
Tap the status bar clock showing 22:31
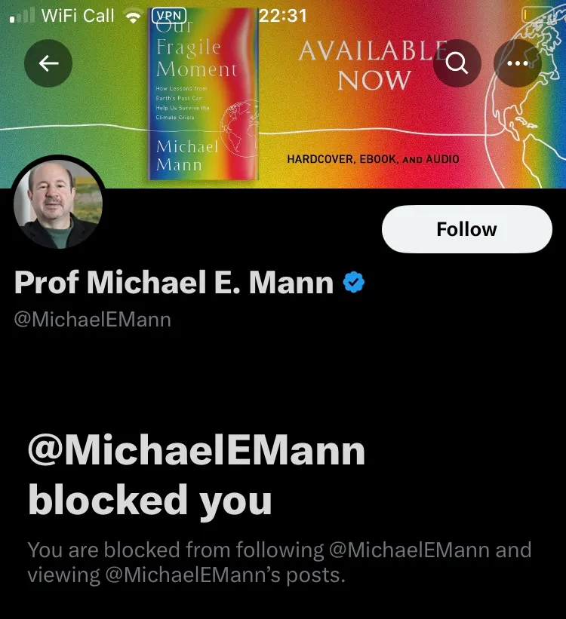(x=282, y=16)
